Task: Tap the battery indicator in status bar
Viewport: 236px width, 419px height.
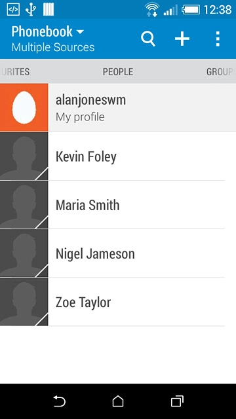Action: tap(191, 10)
